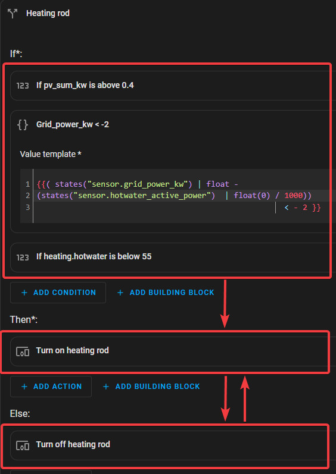The width and height of the screenshot is (336, 474).
Task: Click template braces icon beside Grid_power_kw
Action: click(x=23, y=124)
